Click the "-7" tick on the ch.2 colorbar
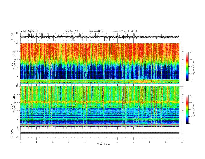Image resolution: width=205 pixels, height=159 pixels. click(x=191, y=124)
